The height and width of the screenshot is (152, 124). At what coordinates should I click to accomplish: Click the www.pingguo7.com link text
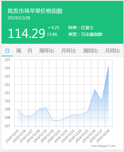(x=103, y=146)
